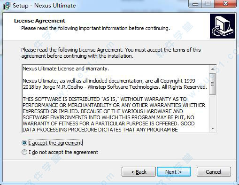The image size is (239, 185).
Task: Click the 'Nexus Ultimate License and Warranty' line
Action: (66, 69)
